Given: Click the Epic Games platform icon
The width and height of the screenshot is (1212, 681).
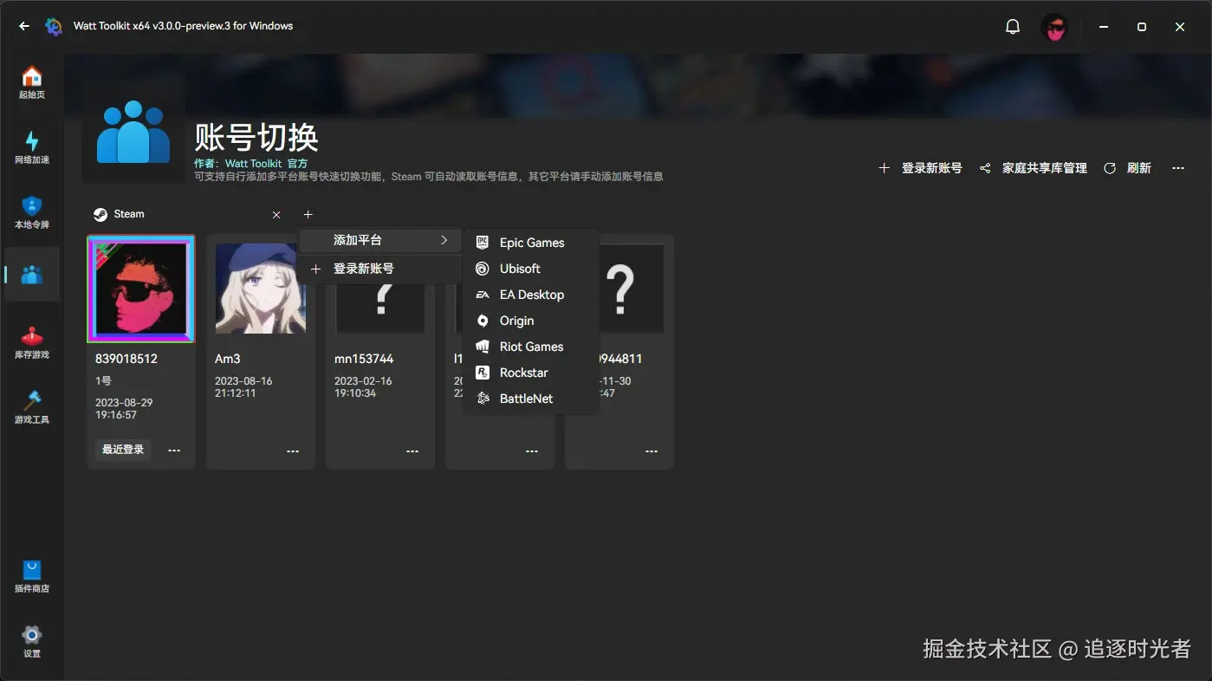Looking at the screenshot, I should [x=483, y=243].
